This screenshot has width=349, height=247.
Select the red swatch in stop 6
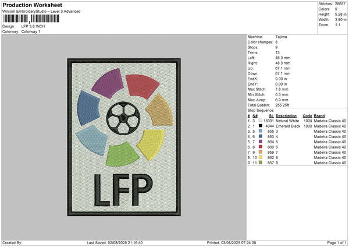[261, 147]
